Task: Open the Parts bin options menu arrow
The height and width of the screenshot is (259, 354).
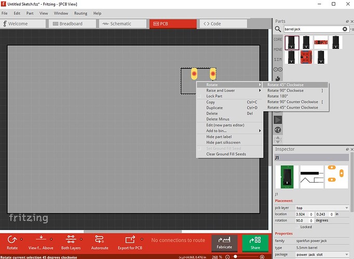Action: pos(352,29)
